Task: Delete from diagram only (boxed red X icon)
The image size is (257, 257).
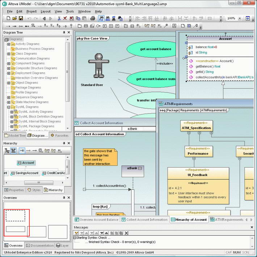Action: tap(72, 18)
